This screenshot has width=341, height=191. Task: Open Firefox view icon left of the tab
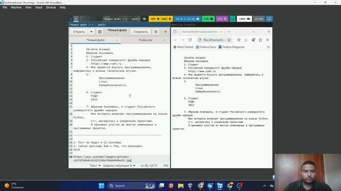(175, 32)
